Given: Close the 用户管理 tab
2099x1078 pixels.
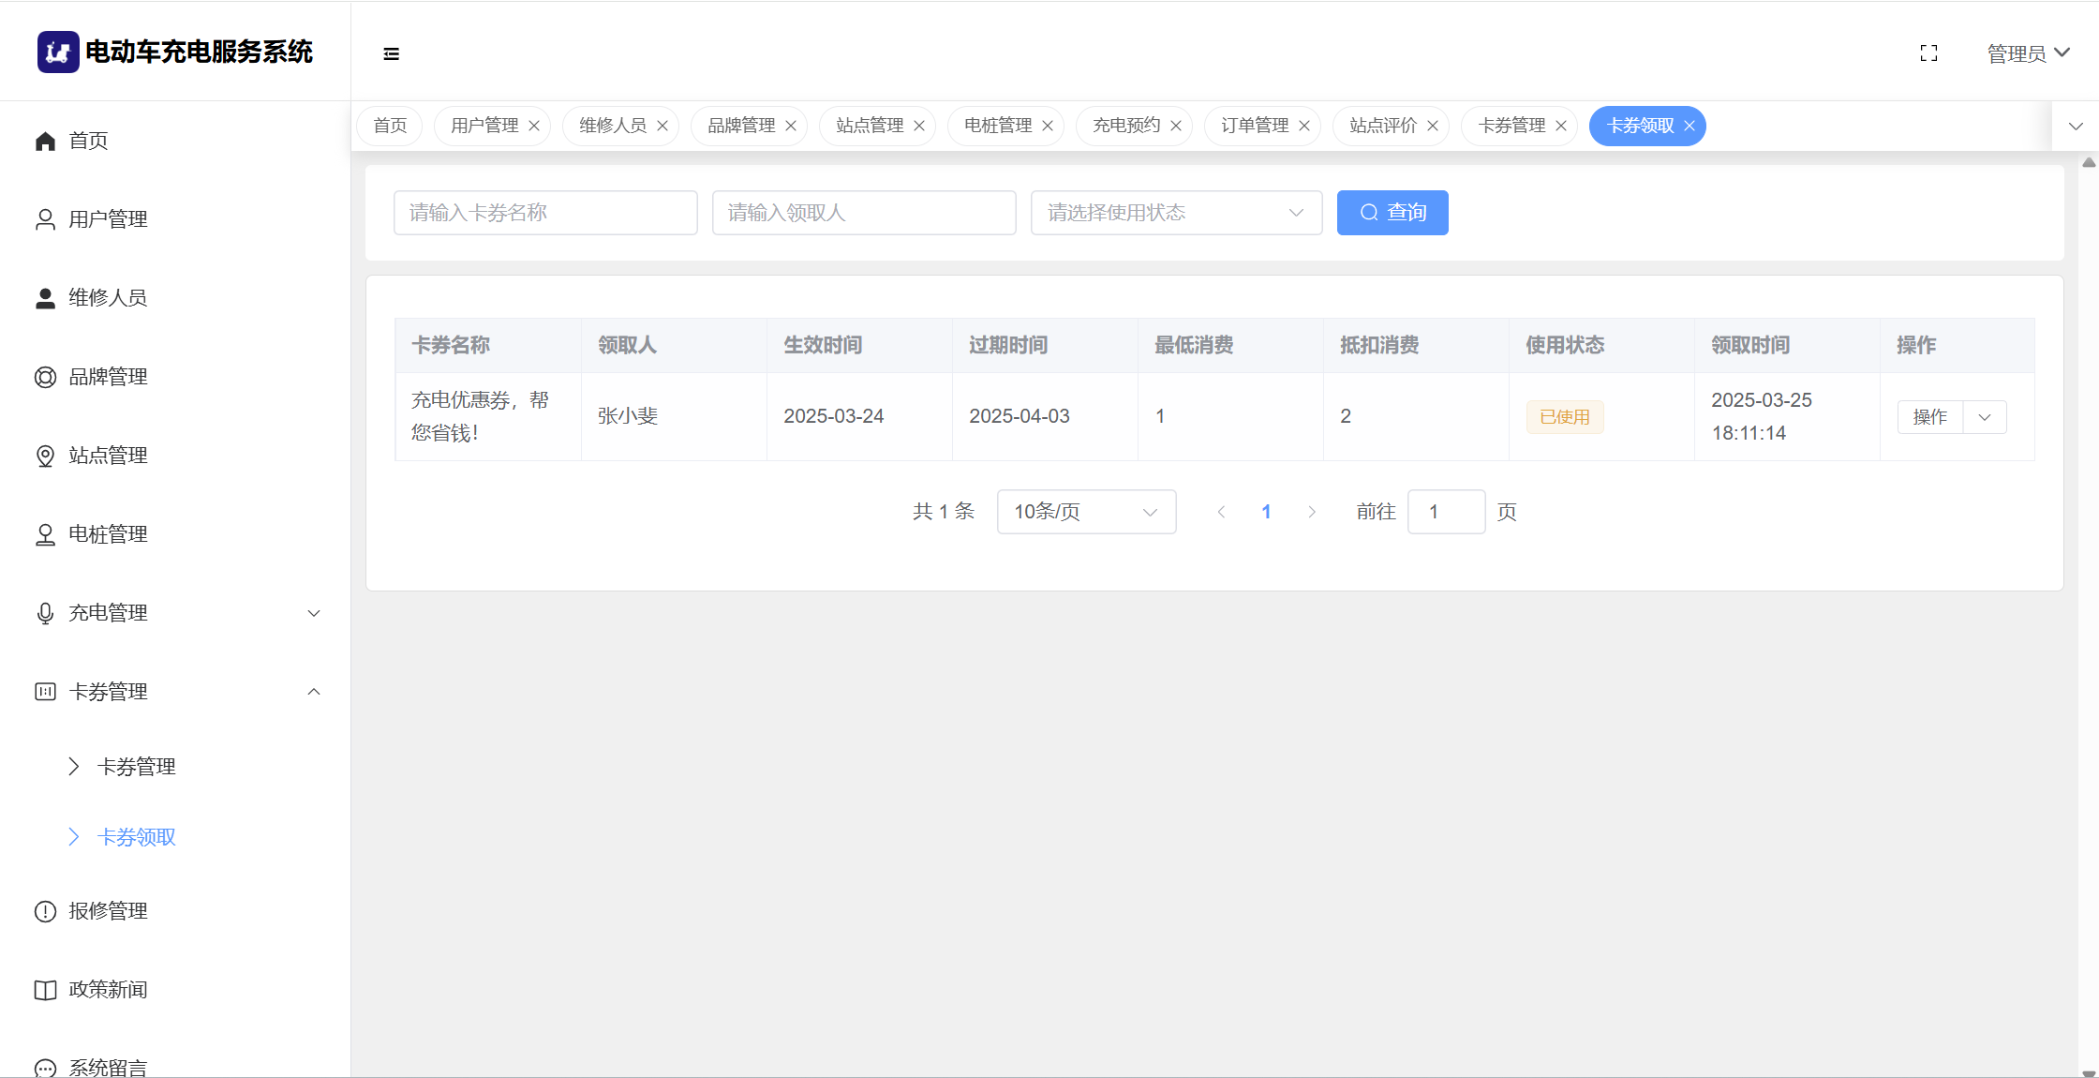Looking at the screenshot, I should click(534, 126).
